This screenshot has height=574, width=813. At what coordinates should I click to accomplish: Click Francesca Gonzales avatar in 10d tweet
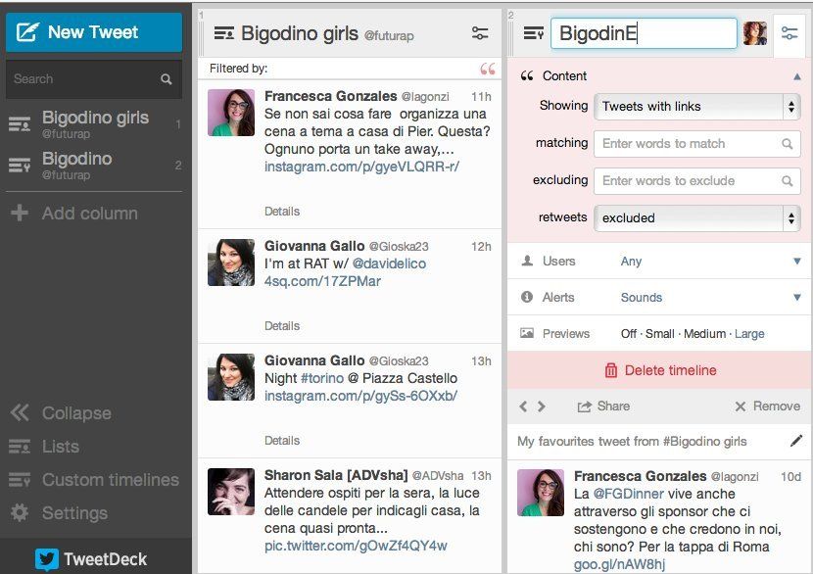point(541,493)
